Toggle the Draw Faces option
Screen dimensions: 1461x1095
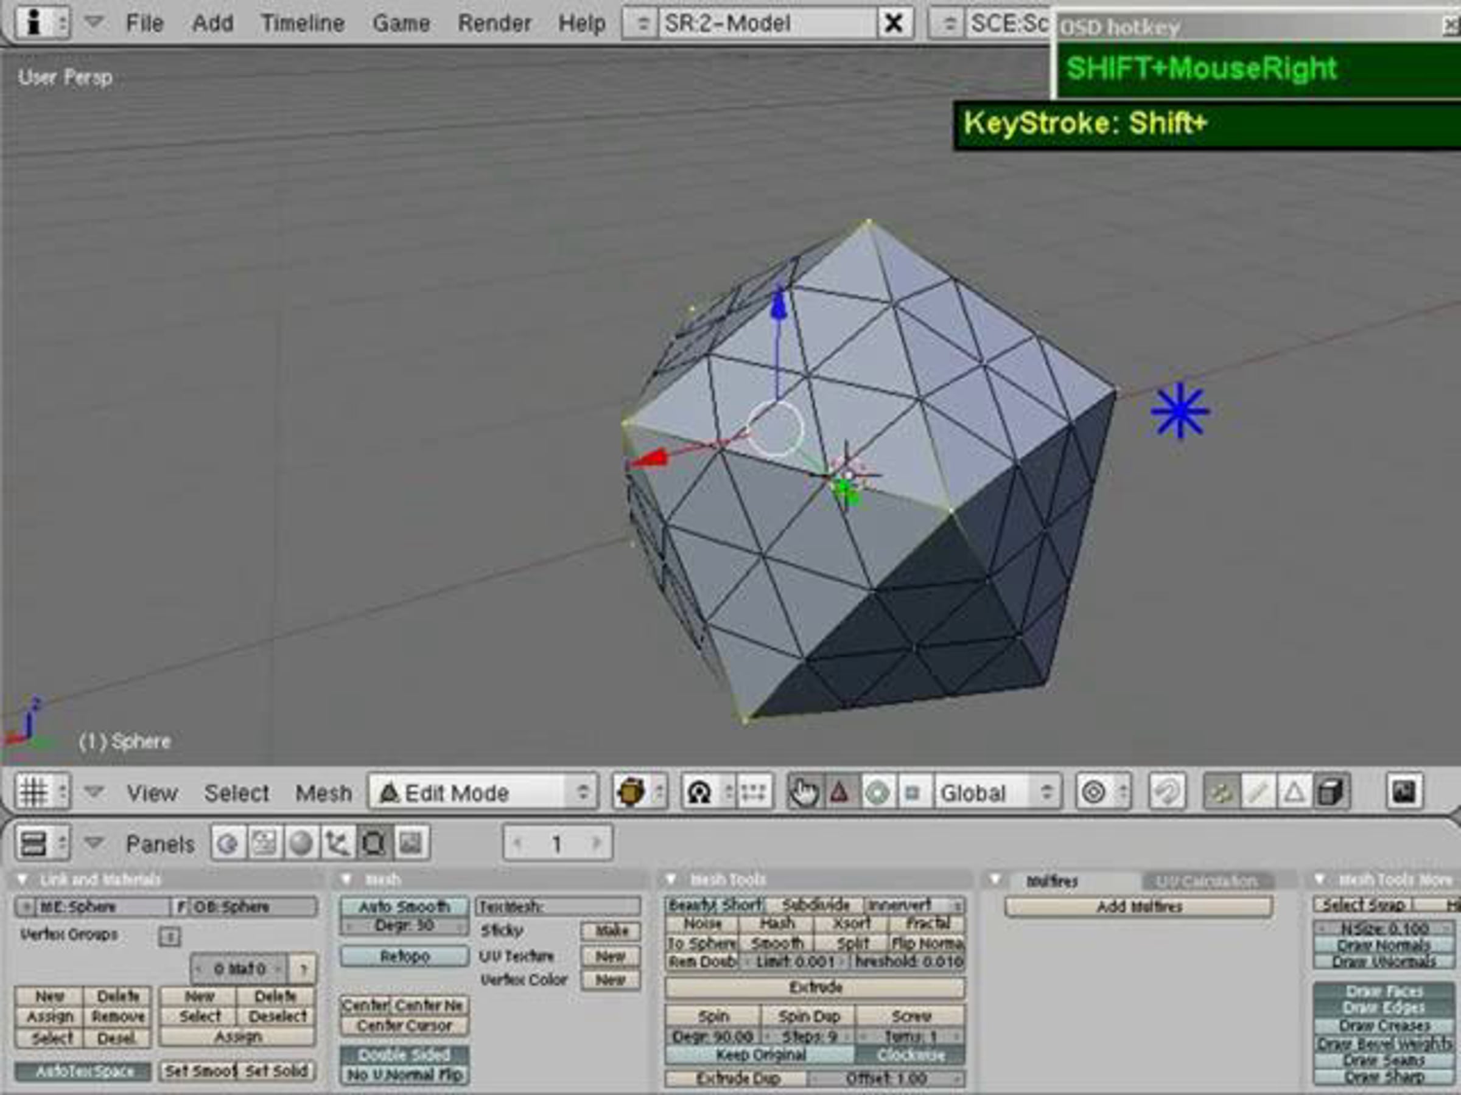coord(1383,992)
